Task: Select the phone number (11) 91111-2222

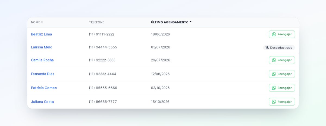Action: coord(102,34)
